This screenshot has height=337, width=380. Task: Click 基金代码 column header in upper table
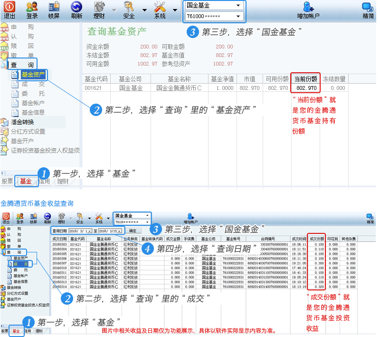[96, 79]
